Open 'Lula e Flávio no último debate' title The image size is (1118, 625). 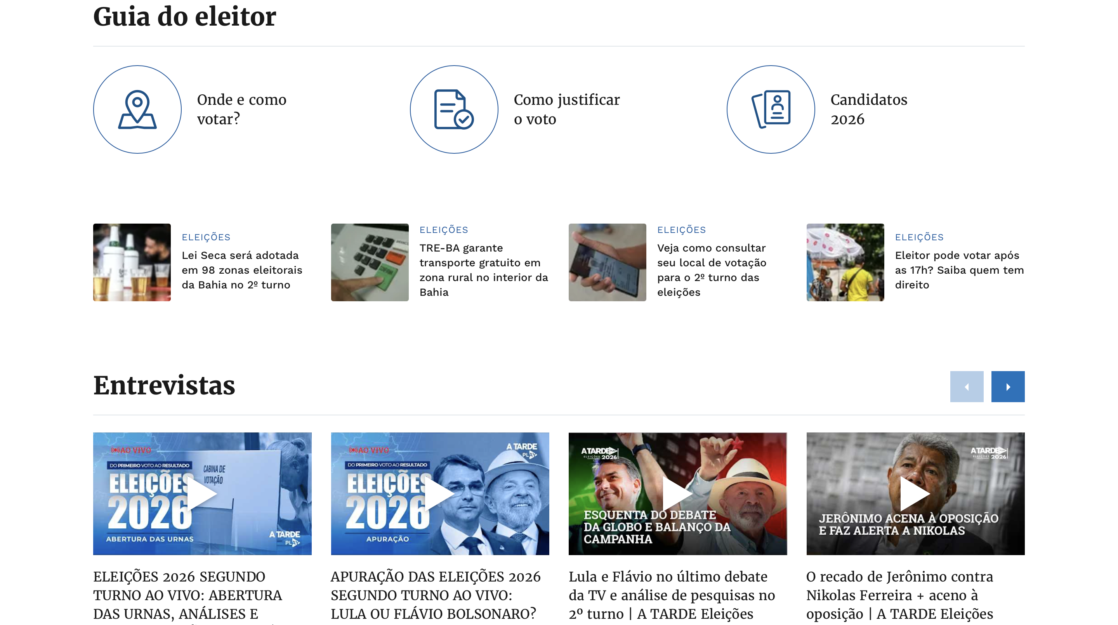(672, 595)
